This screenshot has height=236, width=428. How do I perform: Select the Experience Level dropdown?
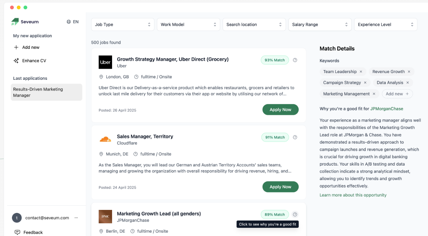(385, 25)
